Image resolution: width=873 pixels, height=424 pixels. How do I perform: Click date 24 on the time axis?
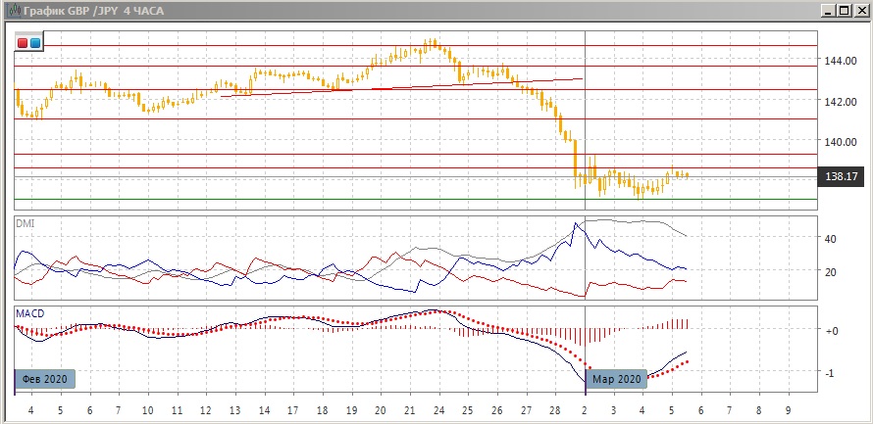pos(437,409)
